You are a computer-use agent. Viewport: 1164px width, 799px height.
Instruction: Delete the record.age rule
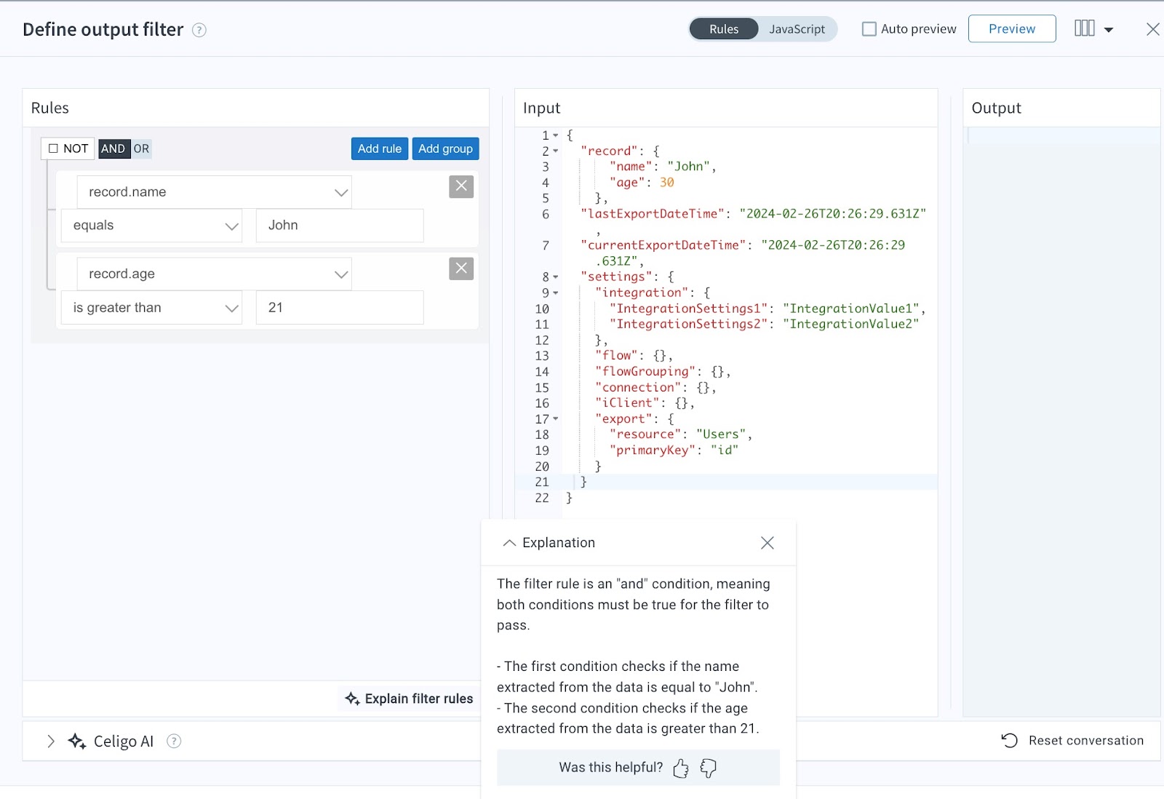click(x=461, y=269)
